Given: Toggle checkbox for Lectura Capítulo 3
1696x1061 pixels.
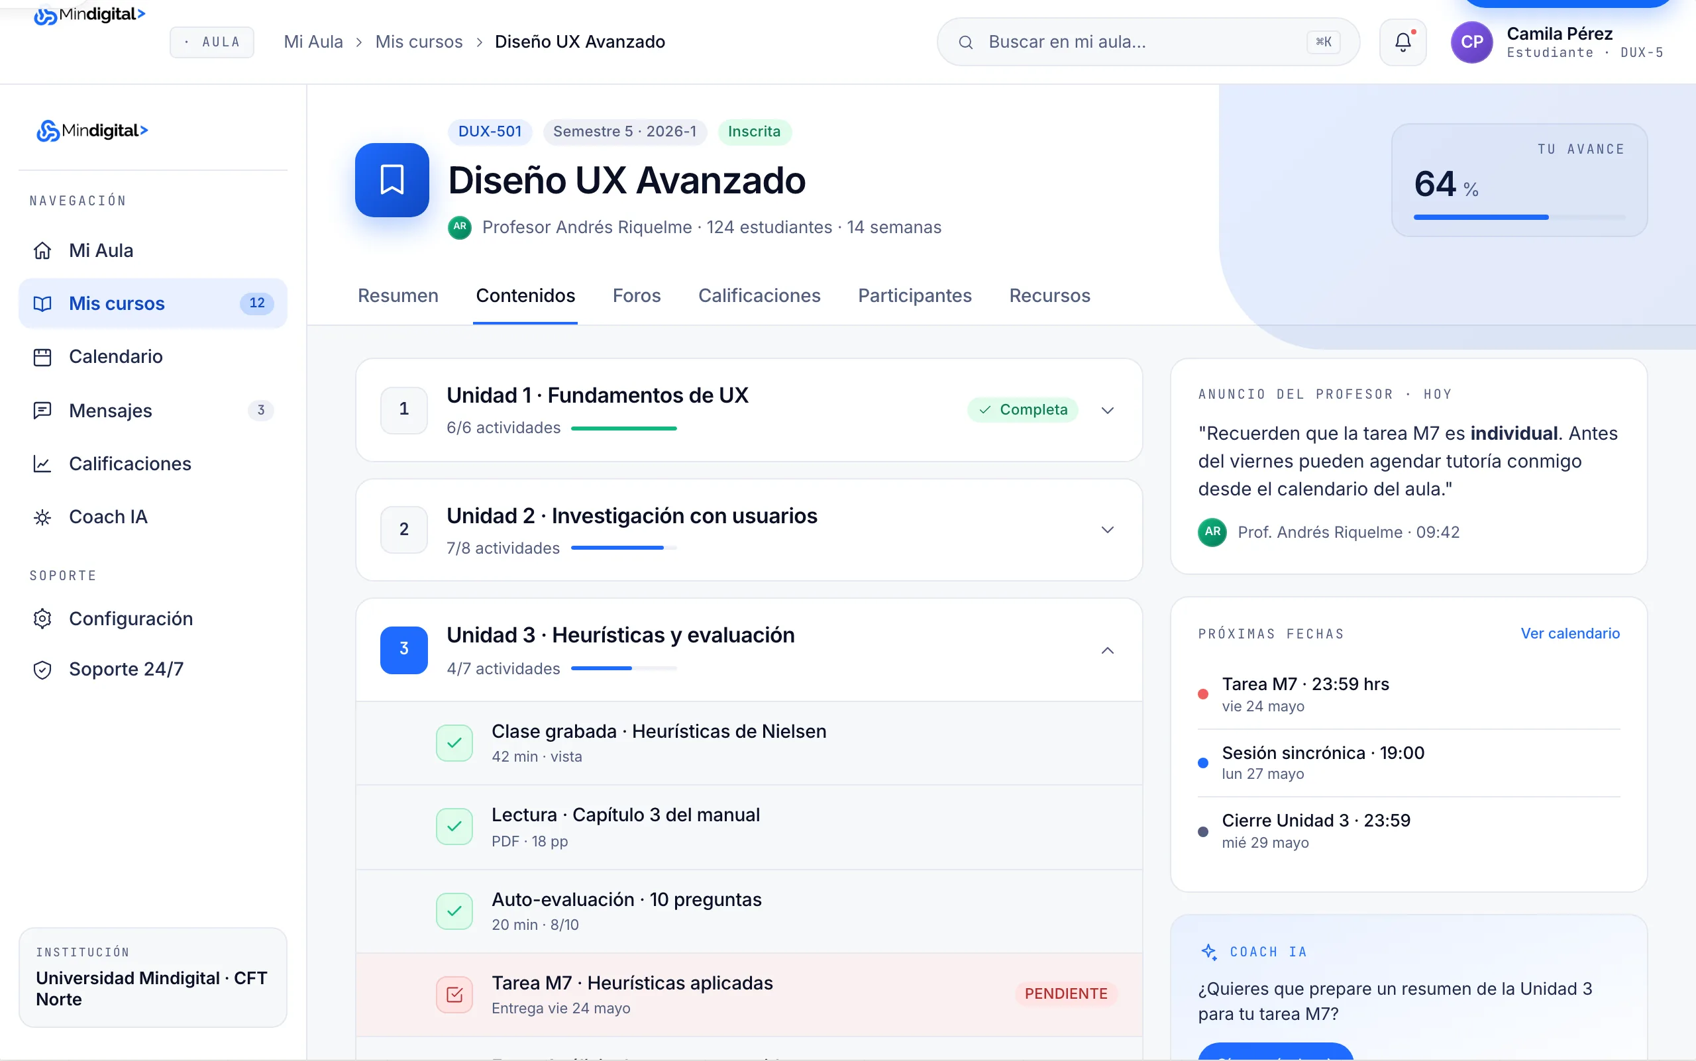Looking at the screenshot, I should point(454,827).
